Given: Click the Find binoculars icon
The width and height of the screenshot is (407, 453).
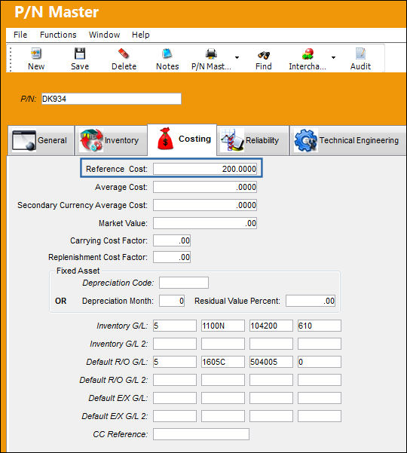Looking at the screenshot, I should point(264,54).
